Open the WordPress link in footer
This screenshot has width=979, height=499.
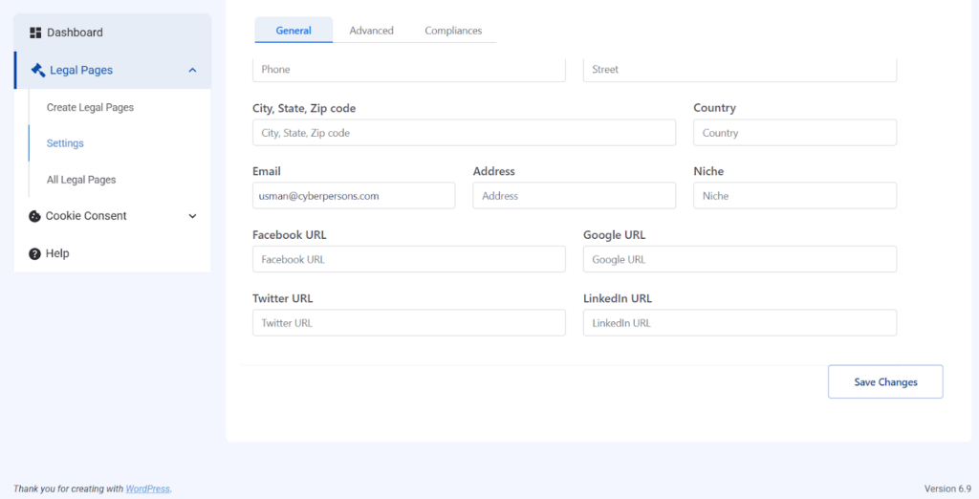[x=147, y=488]
